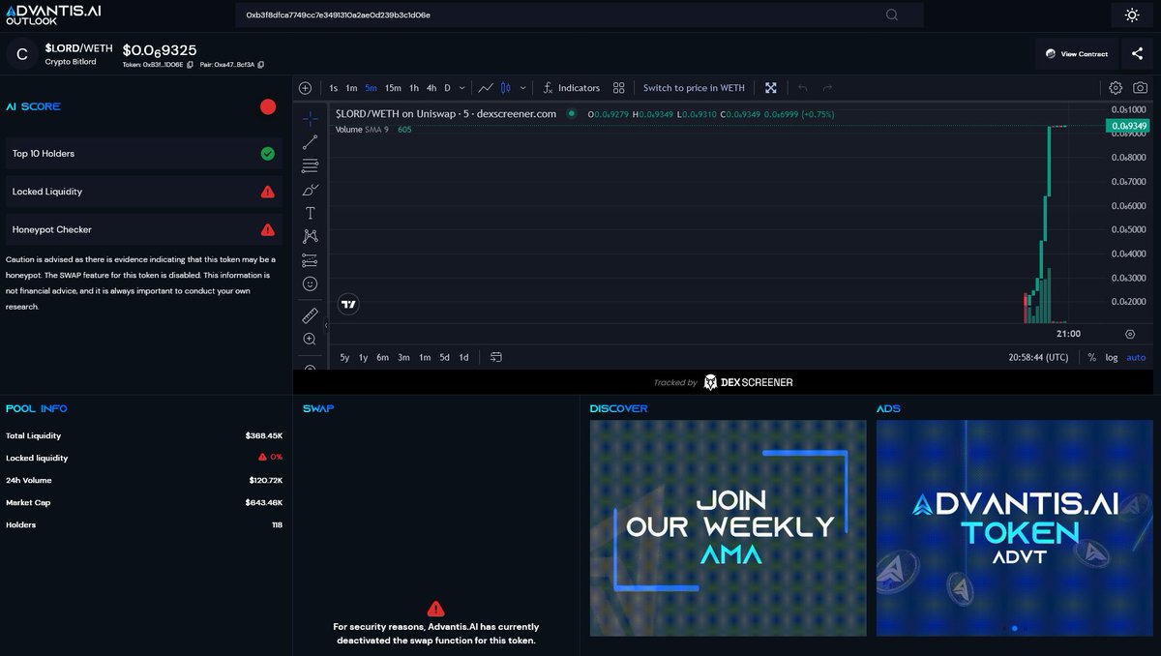
Task: Select the candlestick chart style
Action: click(505, 88)
